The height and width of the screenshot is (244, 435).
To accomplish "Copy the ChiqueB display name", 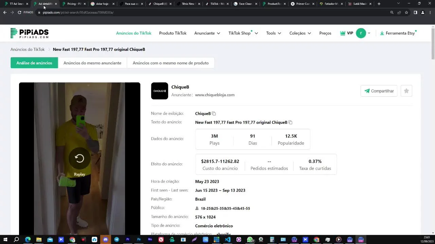I will coord(214,114).
